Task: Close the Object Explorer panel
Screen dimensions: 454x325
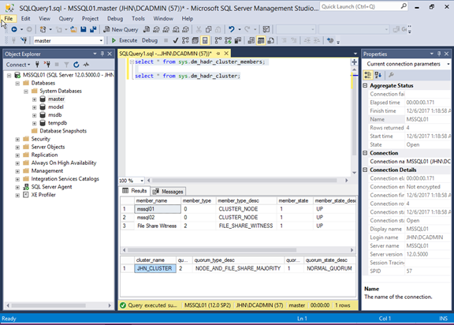Action: [110, 54]
